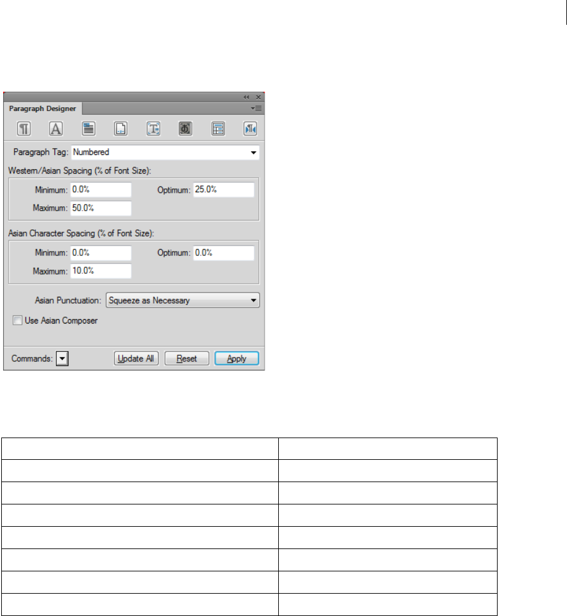Click the Reset button
Image resolution: width=567 pixels, height=616 pixels.
click(187, 358)
